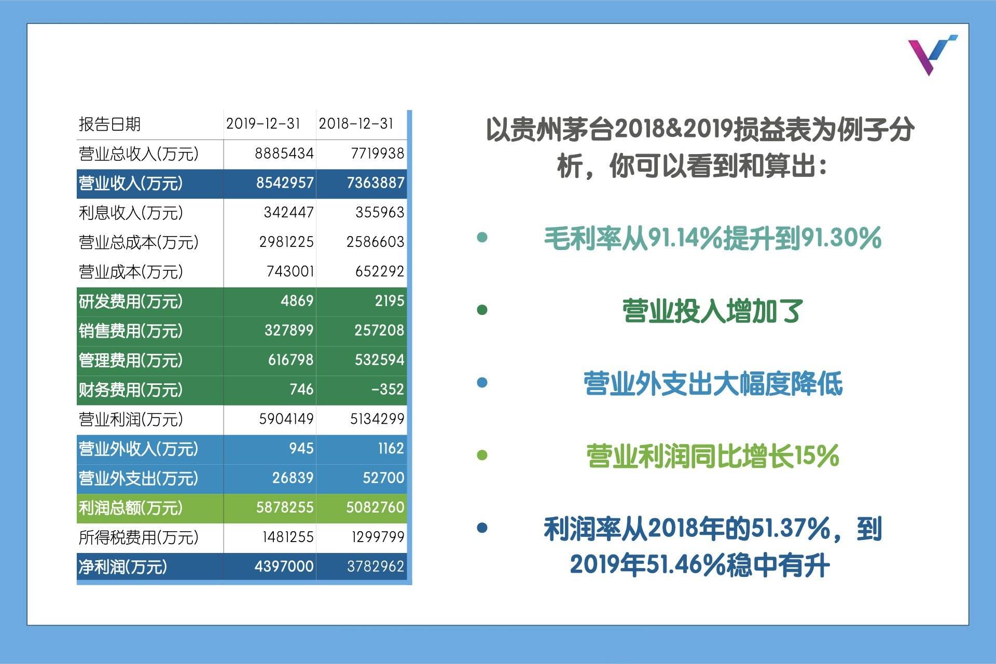Click the bullet text starting with 利润率从2018年的51.37%
Viewport: 996px width, 664px height.
(x=713, y=547)
